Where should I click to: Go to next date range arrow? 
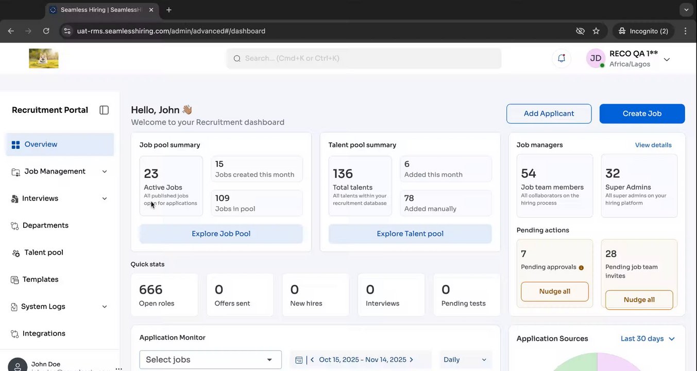[411, 360]
